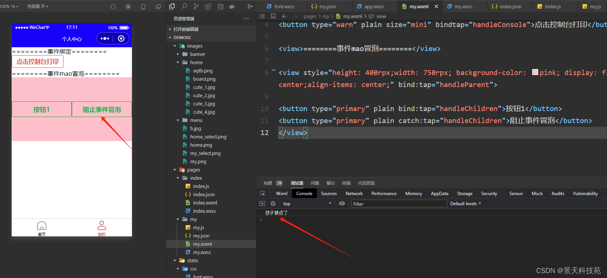The height and width of the screenshot is (278, 607).
Task: Clear the console with the clear icon
Action: 273,204
